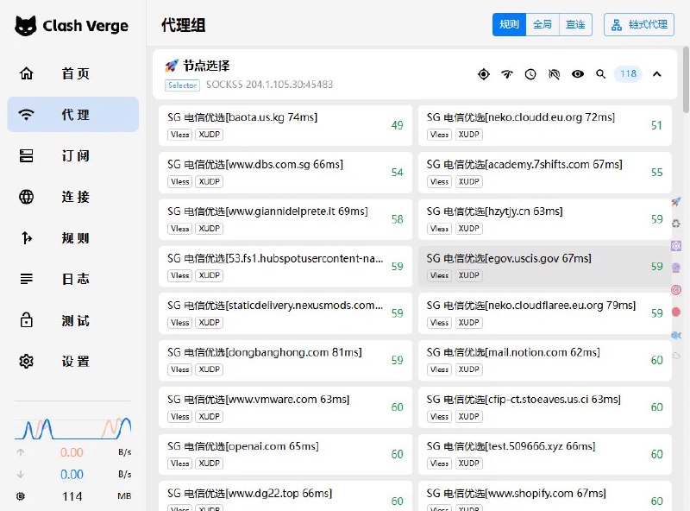Locate the current node in 节点选择 group

(484, 74)
